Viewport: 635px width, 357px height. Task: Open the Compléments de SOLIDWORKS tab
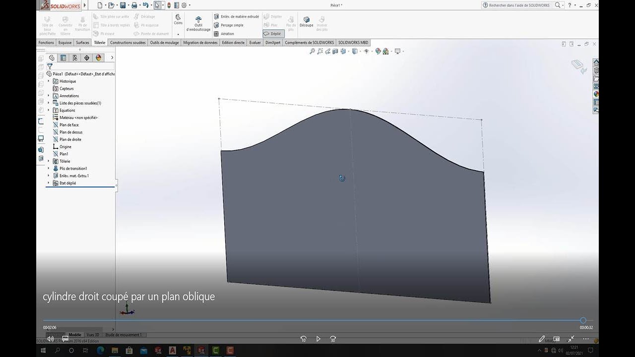coord(310,43)
